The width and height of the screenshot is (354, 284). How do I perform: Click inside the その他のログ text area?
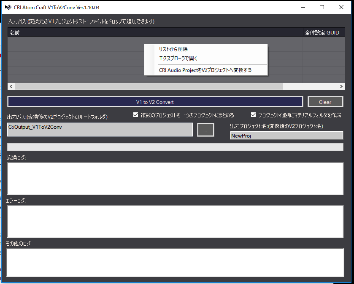click(175, 263)
